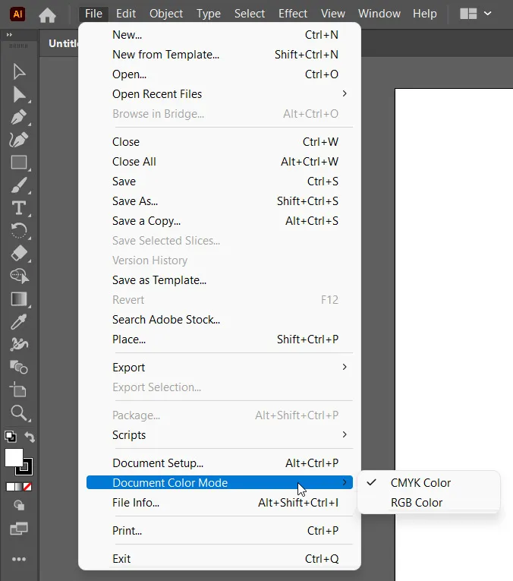Swap fill and stroke colors
Screen dimensions: 513x581
point(30,437)
